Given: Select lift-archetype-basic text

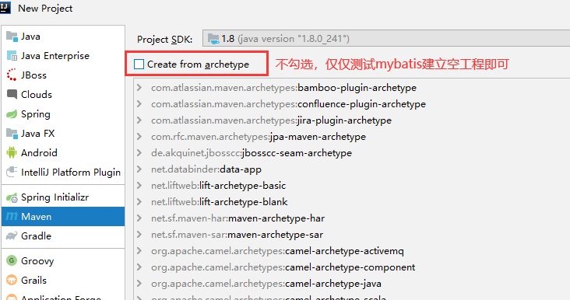Looking at the screenshot, I should pos(243,186).
